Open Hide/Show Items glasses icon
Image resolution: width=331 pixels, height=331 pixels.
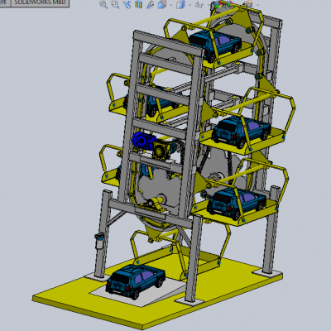[199, 5]
